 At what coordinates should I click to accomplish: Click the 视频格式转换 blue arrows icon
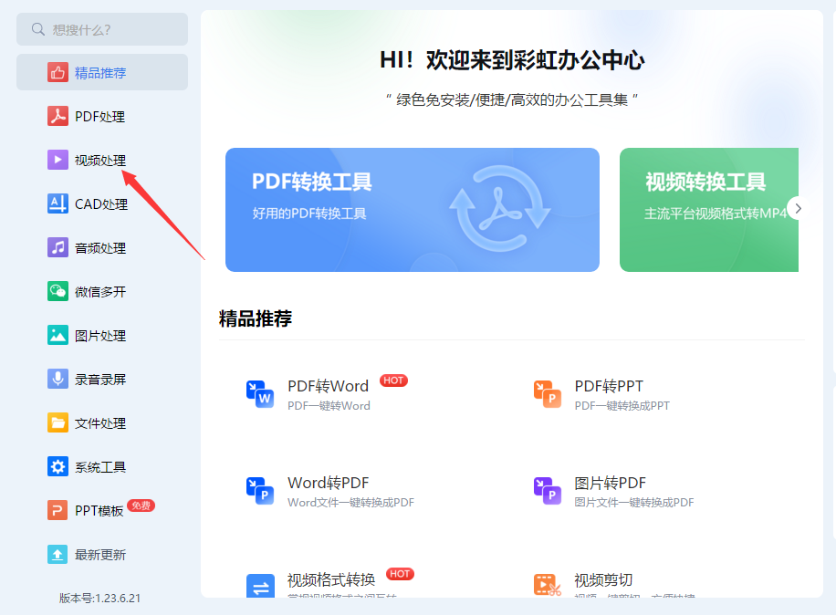(x=260, y=585)
